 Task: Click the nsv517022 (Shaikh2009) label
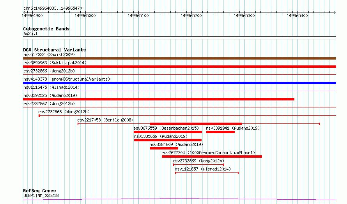pyautogui.click(x=49, y=55)
